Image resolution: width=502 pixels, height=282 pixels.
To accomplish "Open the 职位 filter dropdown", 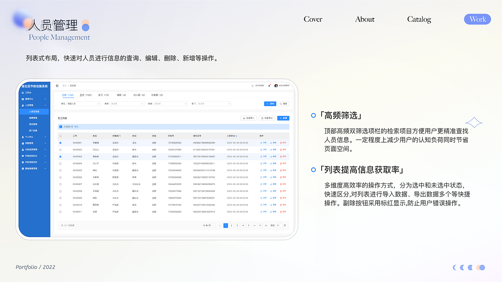I will pyautogui.click(x=84, y=104).
